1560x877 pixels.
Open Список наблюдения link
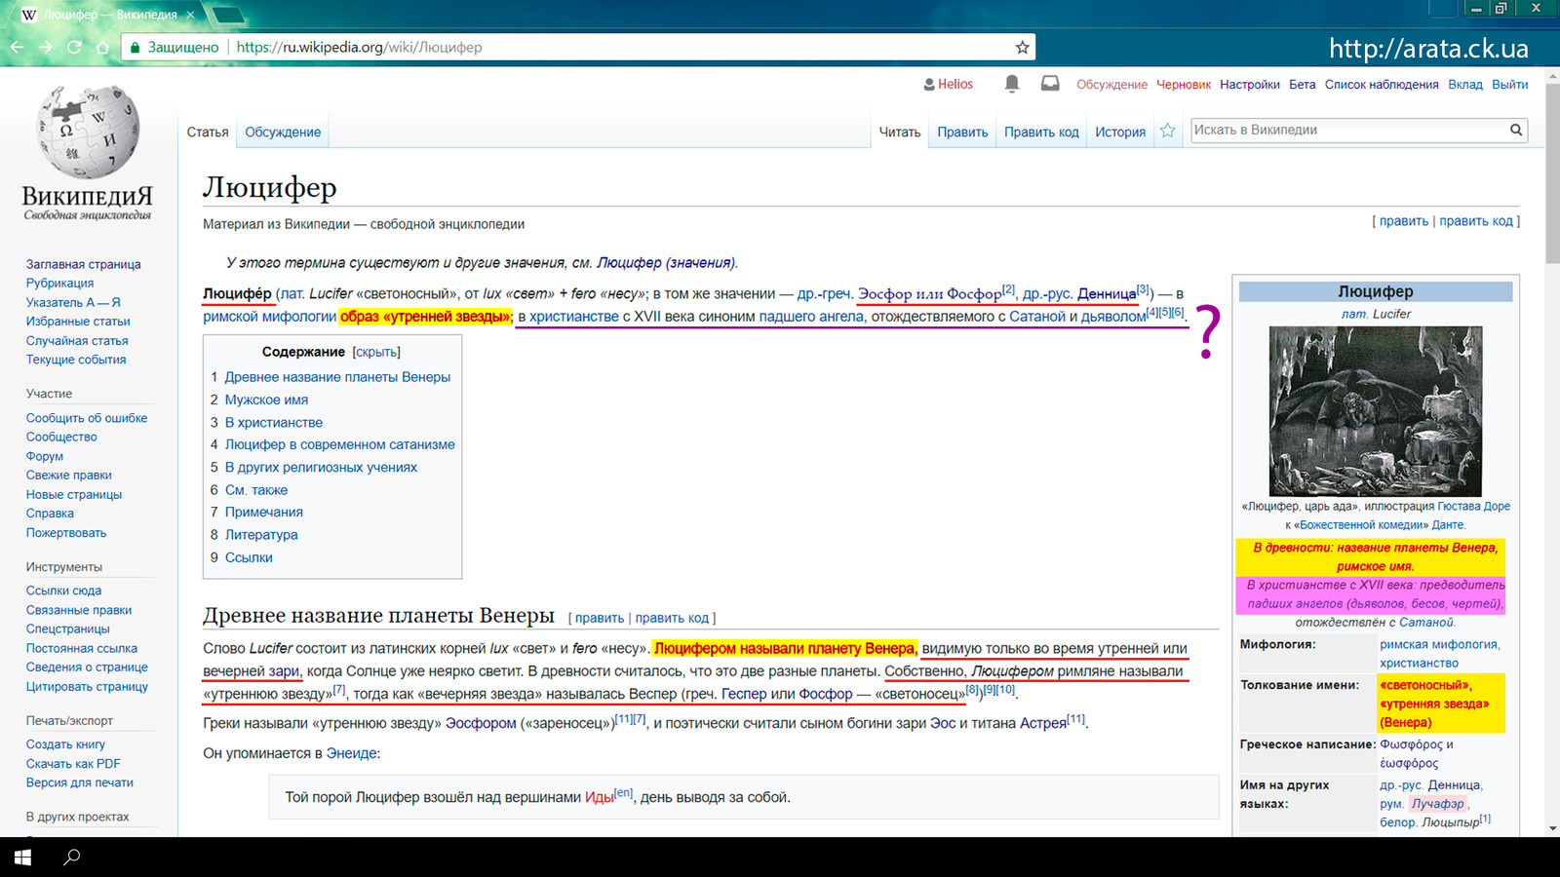coord(1382,85)
